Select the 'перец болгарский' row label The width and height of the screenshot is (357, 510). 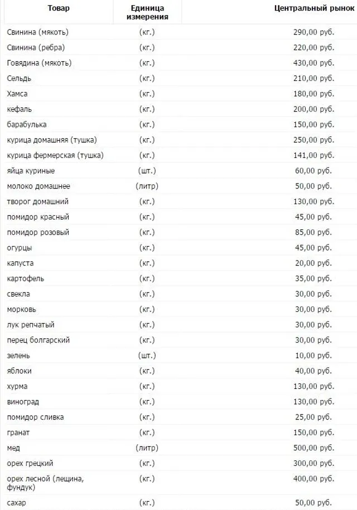coord(38,340)
